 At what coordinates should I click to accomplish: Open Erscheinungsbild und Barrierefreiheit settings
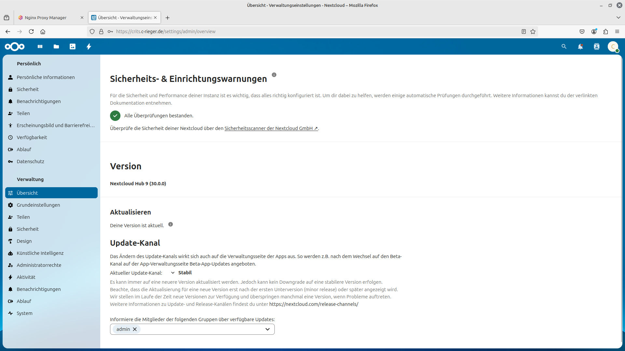click(51, 125)
